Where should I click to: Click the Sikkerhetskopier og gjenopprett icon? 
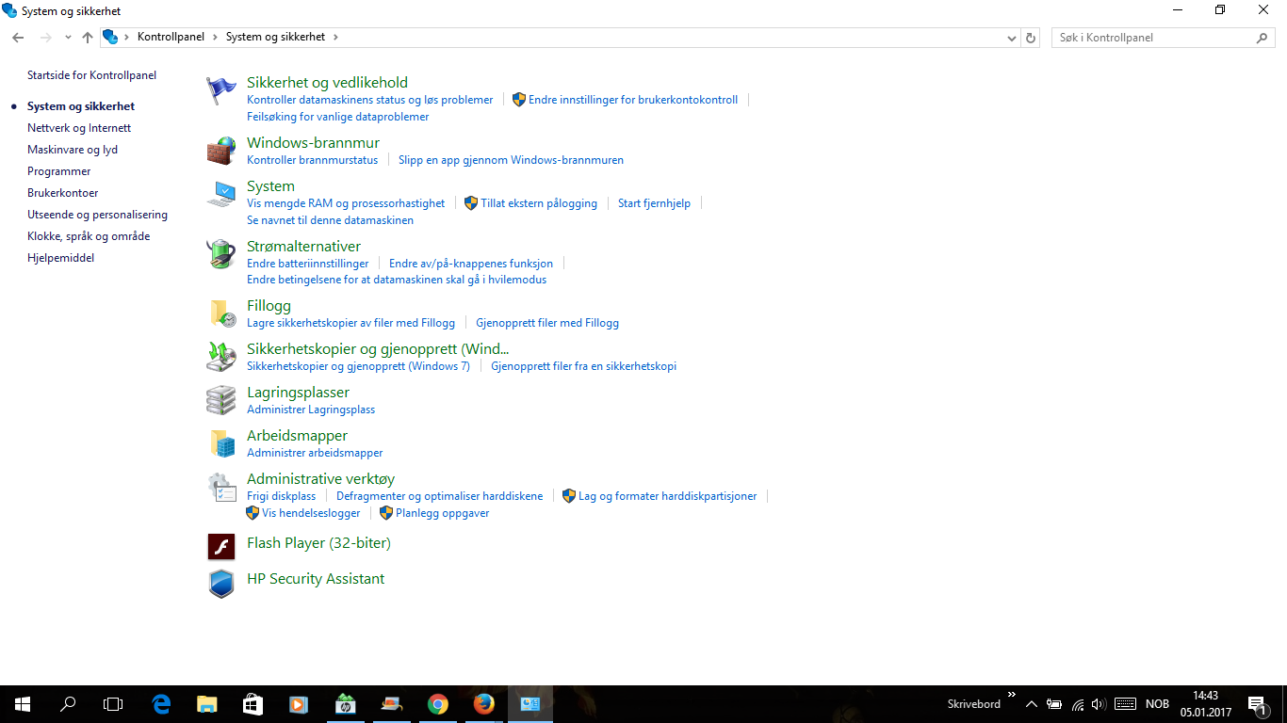click(x=221, y=357)
